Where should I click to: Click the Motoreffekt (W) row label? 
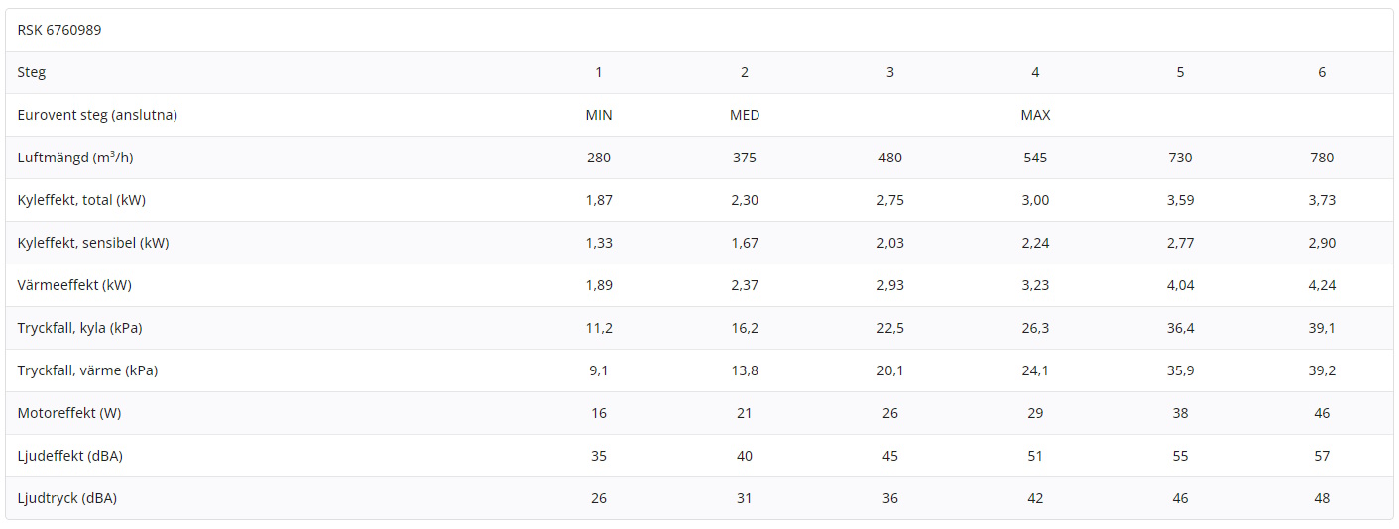tap(69, 413)
